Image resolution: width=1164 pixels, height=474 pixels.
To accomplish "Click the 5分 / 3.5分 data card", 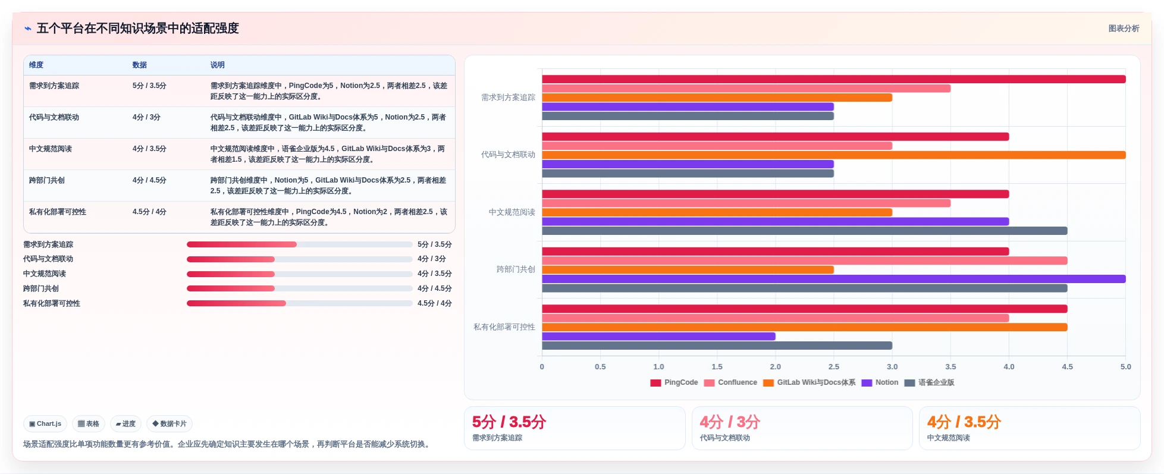I will pos(575,428).
